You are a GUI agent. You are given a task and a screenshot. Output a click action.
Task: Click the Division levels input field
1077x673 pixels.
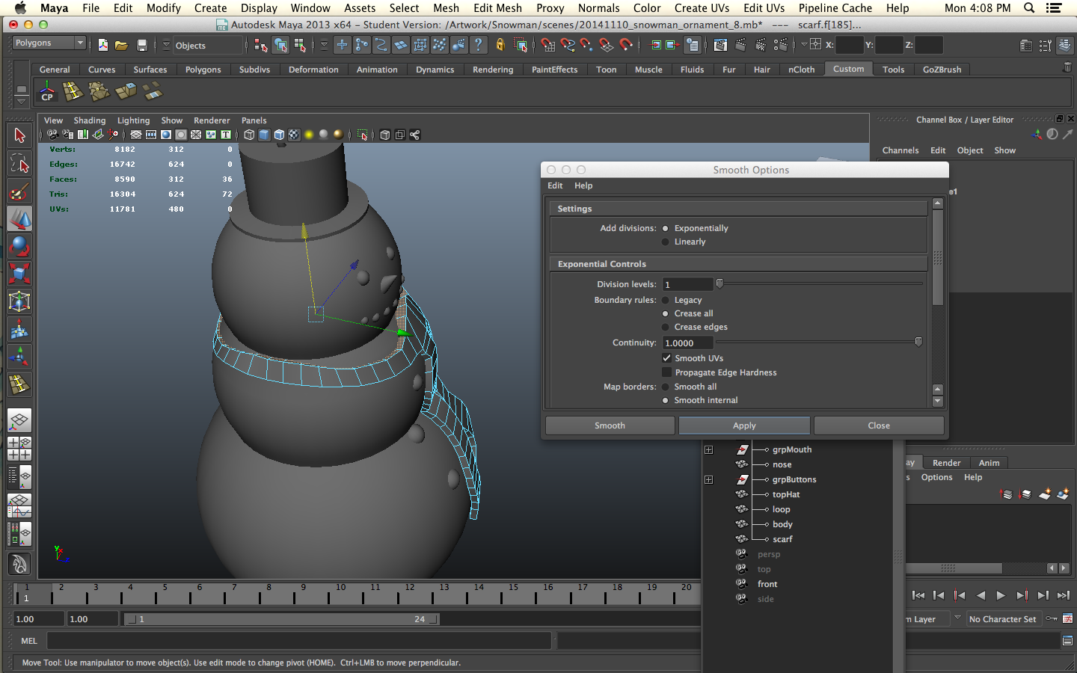pos(687,284)
